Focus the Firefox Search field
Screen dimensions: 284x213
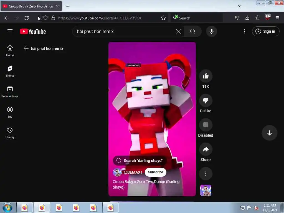(x=197, y=18)
